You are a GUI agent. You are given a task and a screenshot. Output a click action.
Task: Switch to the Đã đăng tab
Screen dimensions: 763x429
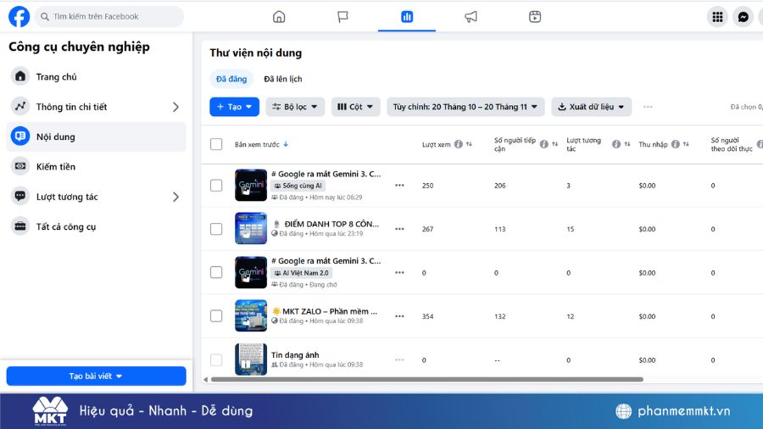click(231, 80)
